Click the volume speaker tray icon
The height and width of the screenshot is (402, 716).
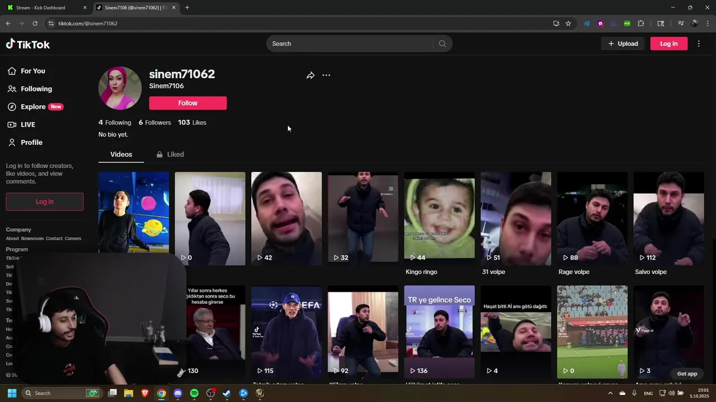[x=672, y=393]
